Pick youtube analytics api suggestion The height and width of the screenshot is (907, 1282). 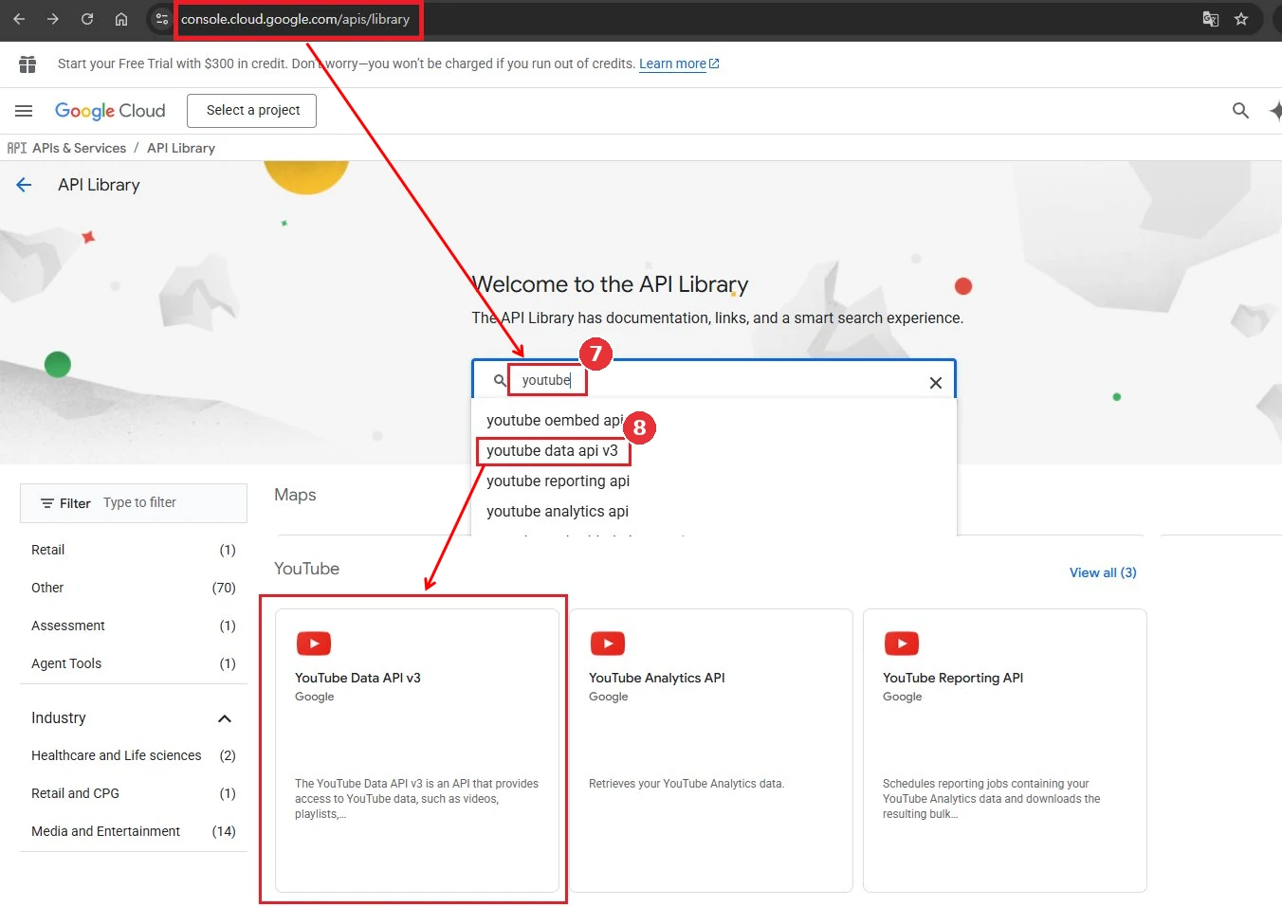[x=558, y=512]
